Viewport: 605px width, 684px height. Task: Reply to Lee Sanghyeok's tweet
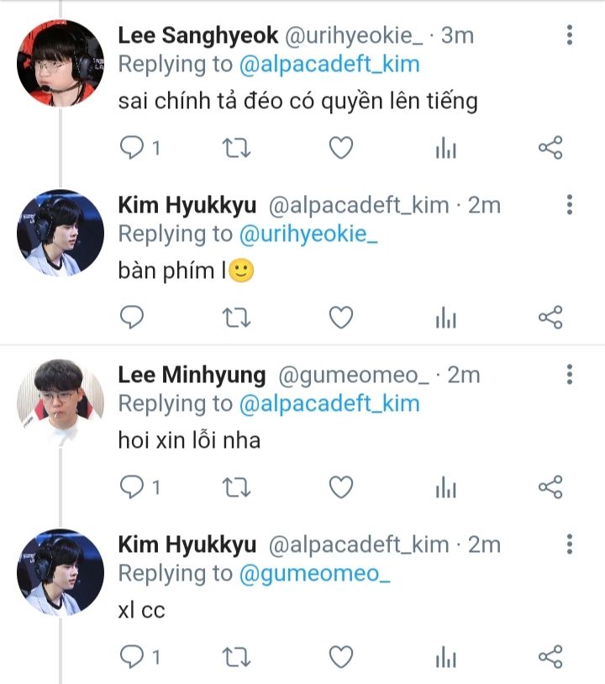132,149
